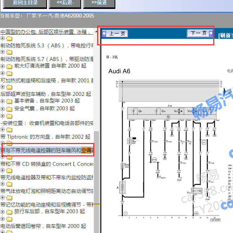Click the folder icon beside 前大灯清洗装置
The height and width of the screenshot is (233, 233).
coord(9,66)
